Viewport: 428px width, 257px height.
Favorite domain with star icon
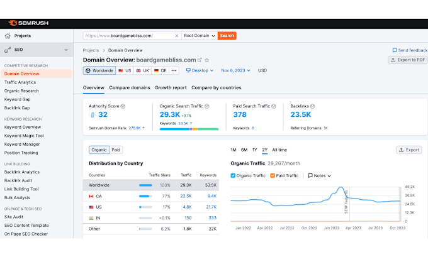click(x=207, y=60)
